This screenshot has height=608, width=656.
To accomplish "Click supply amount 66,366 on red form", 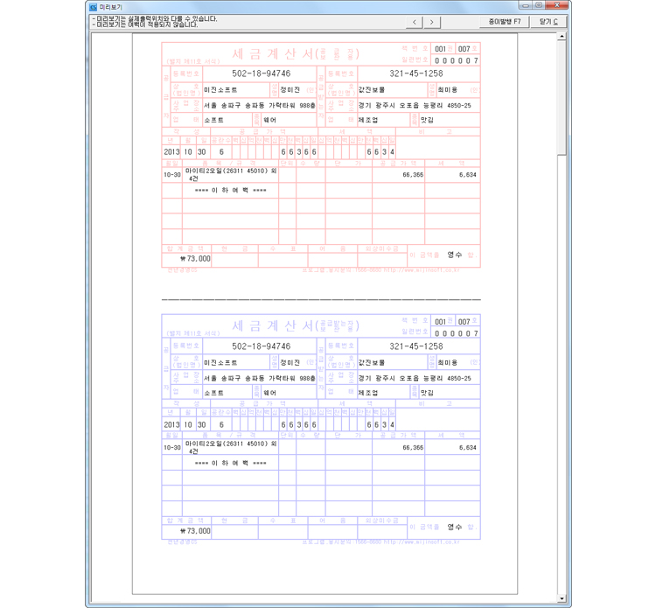I will point(413,175).
